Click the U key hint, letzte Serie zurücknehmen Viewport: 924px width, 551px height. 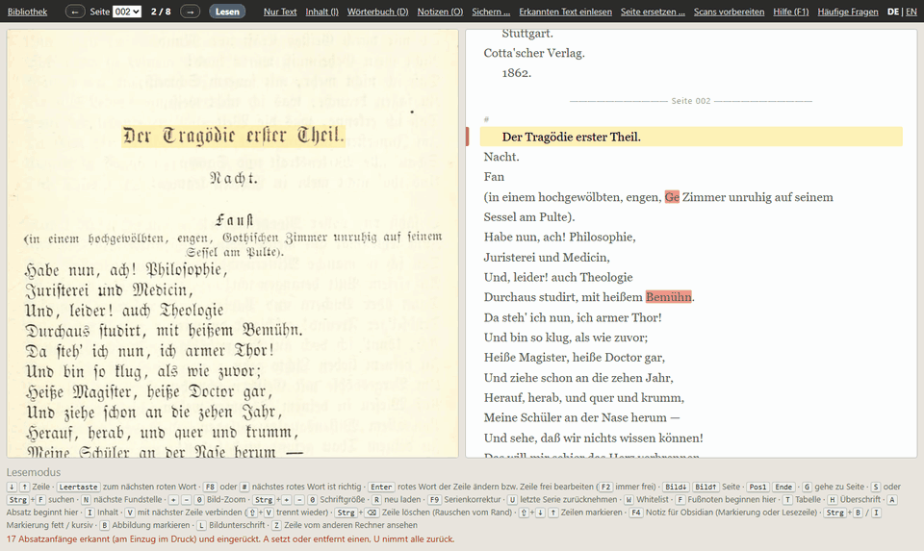(513, 500)
